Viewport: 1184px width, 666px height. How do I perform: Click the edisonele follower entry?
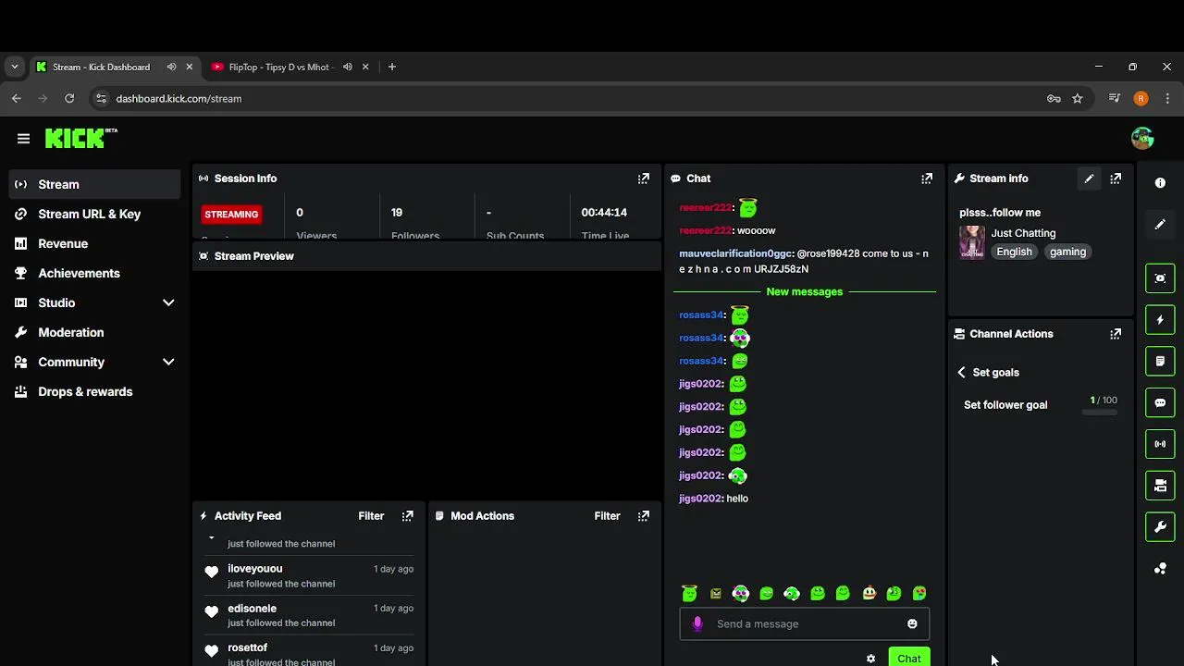(309, 615)
